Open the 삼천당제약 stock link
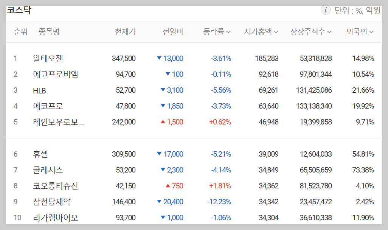The width and height of the screenshot is (388, 230). tap(52, 202)
